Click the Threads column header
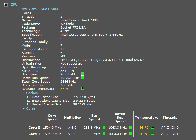Screen dimensions: 196x140 170,118
